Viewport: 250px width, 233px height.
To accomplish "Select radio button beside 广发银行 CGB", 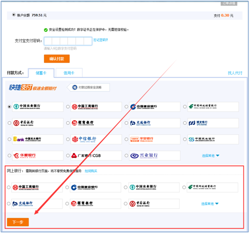I will point(68,156).
